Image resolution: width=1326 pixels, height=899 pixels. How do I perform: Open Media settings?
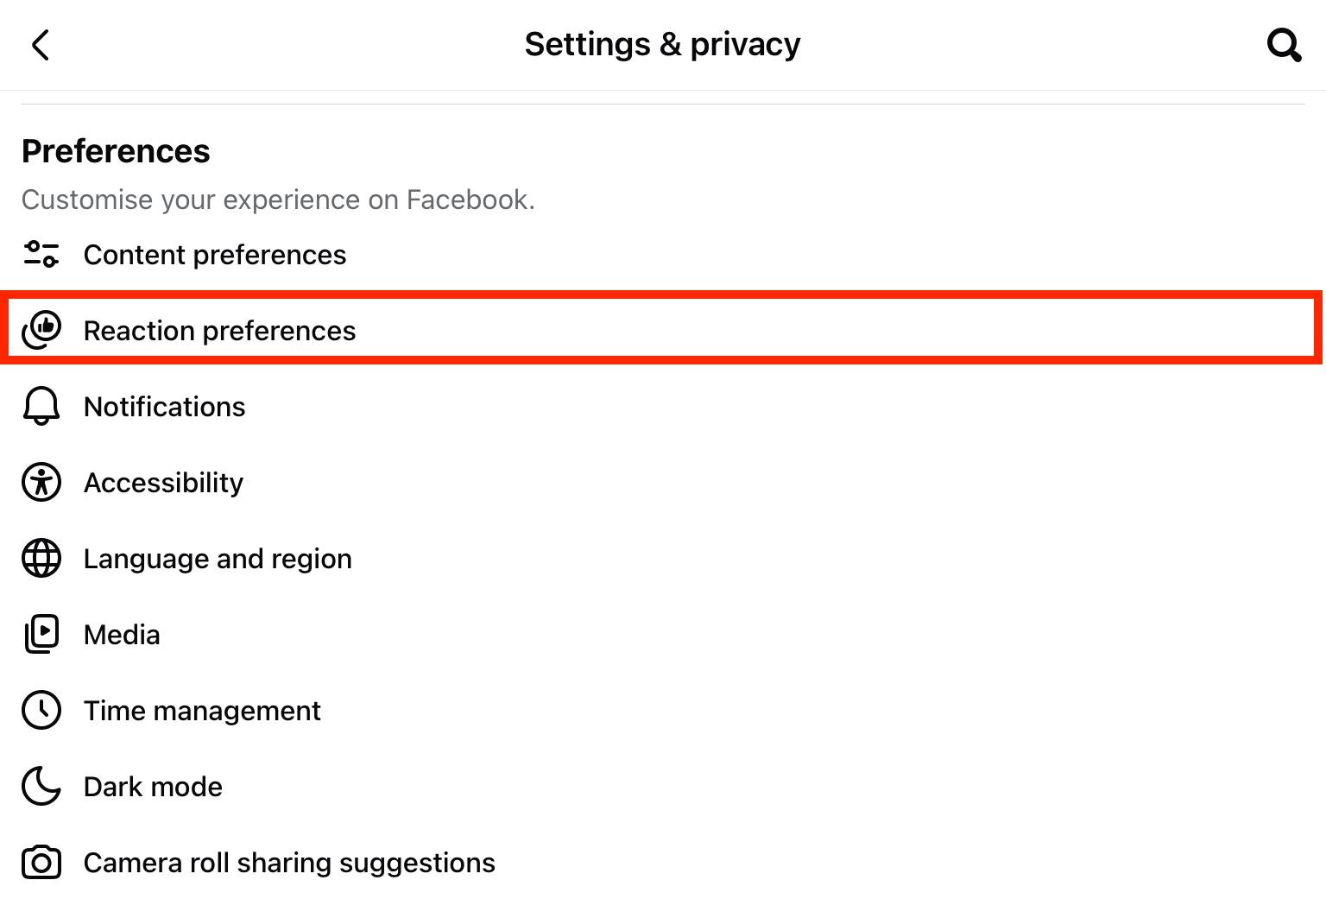pos(122,635)
